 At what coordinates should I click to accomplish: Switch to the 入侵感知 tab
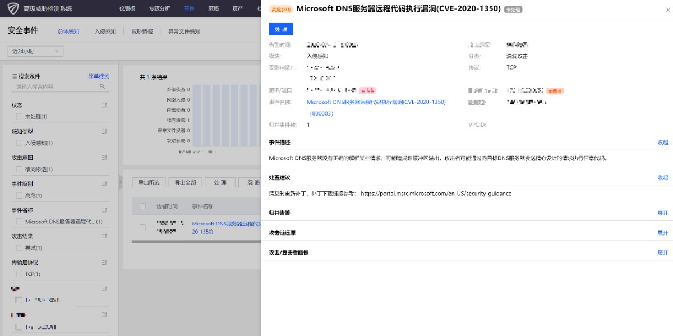tap(105, 31)
